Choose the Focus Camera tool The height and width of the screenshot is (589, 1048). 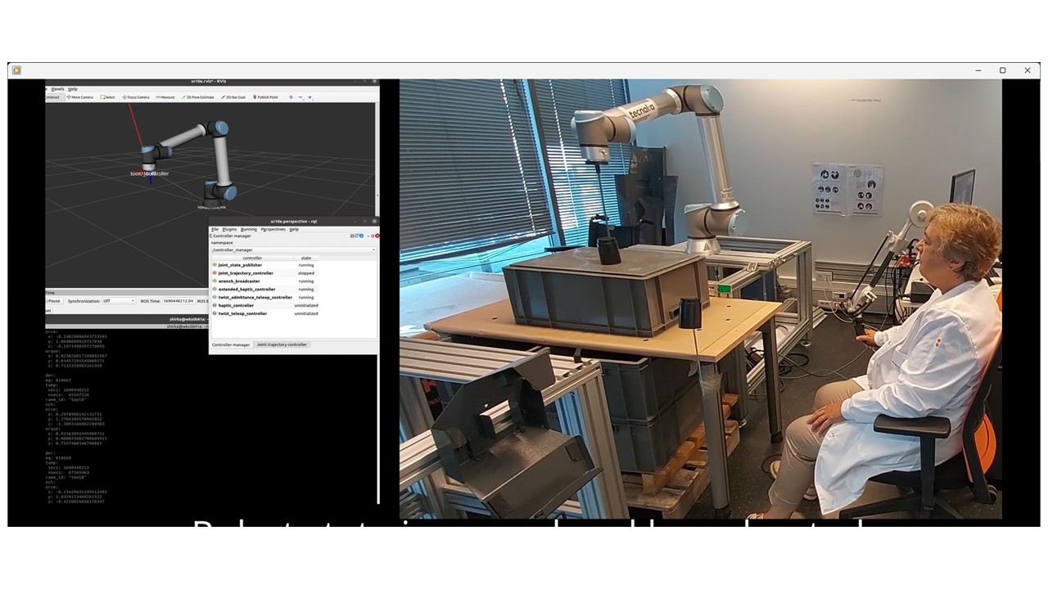tap(136, 97)
